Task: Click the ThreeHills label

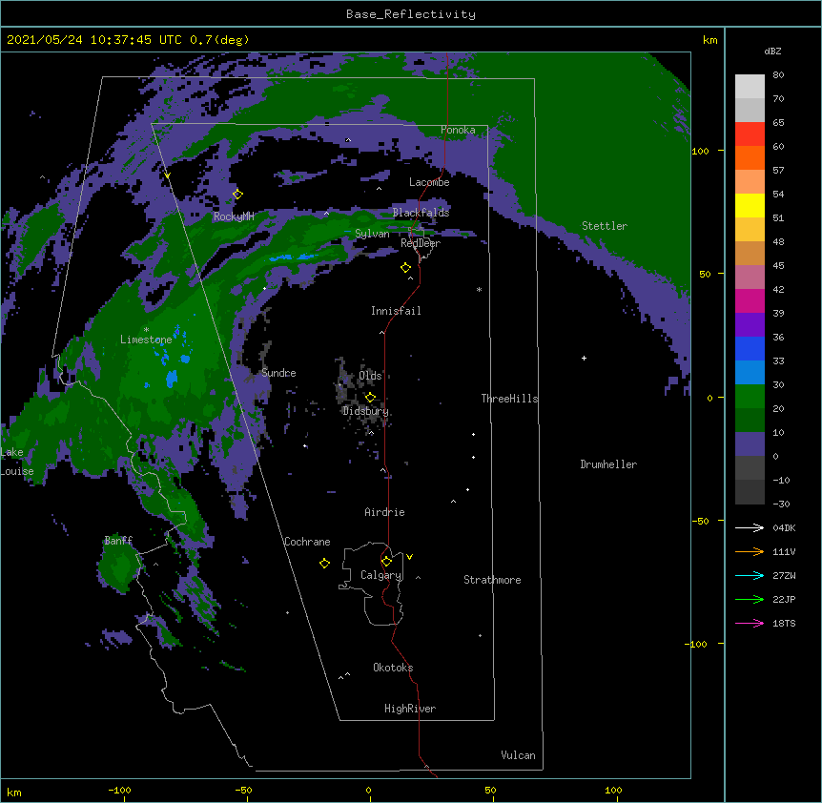Action: tap(509, 399)
